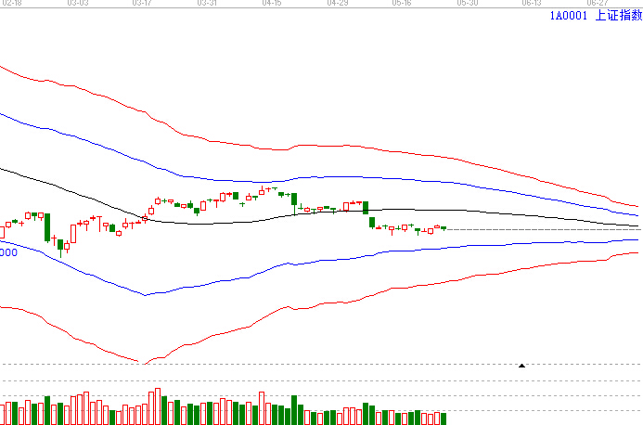Click the blue 000 price label at left
Screen dimensions: 643x425
[9, 251]
